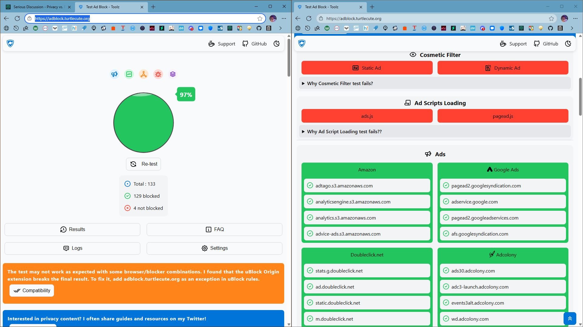The width and height of the screenshot is (583, 327).
Task: Open the history clock bookmark in the right bookmarks bar
Action: pos(308,28)
